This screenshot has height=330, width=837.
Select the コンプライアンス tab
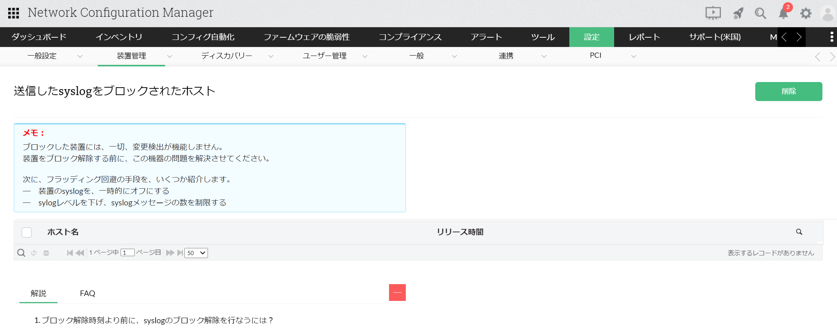(410, 37)
